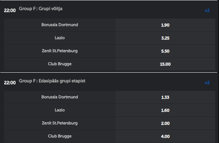Click Borussia Dortmund name in Edasipääs section

pos(60,97)
